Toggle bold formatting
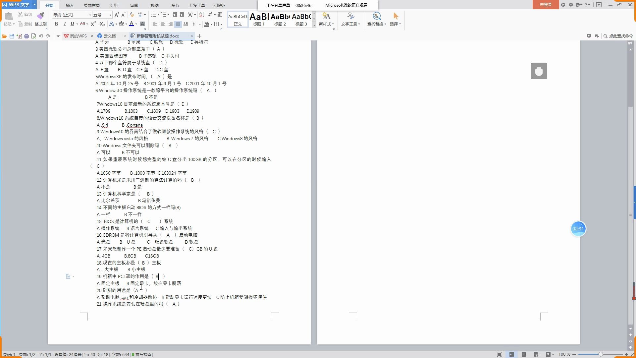This screenshot has height=358, width=636. pos(56,24)
